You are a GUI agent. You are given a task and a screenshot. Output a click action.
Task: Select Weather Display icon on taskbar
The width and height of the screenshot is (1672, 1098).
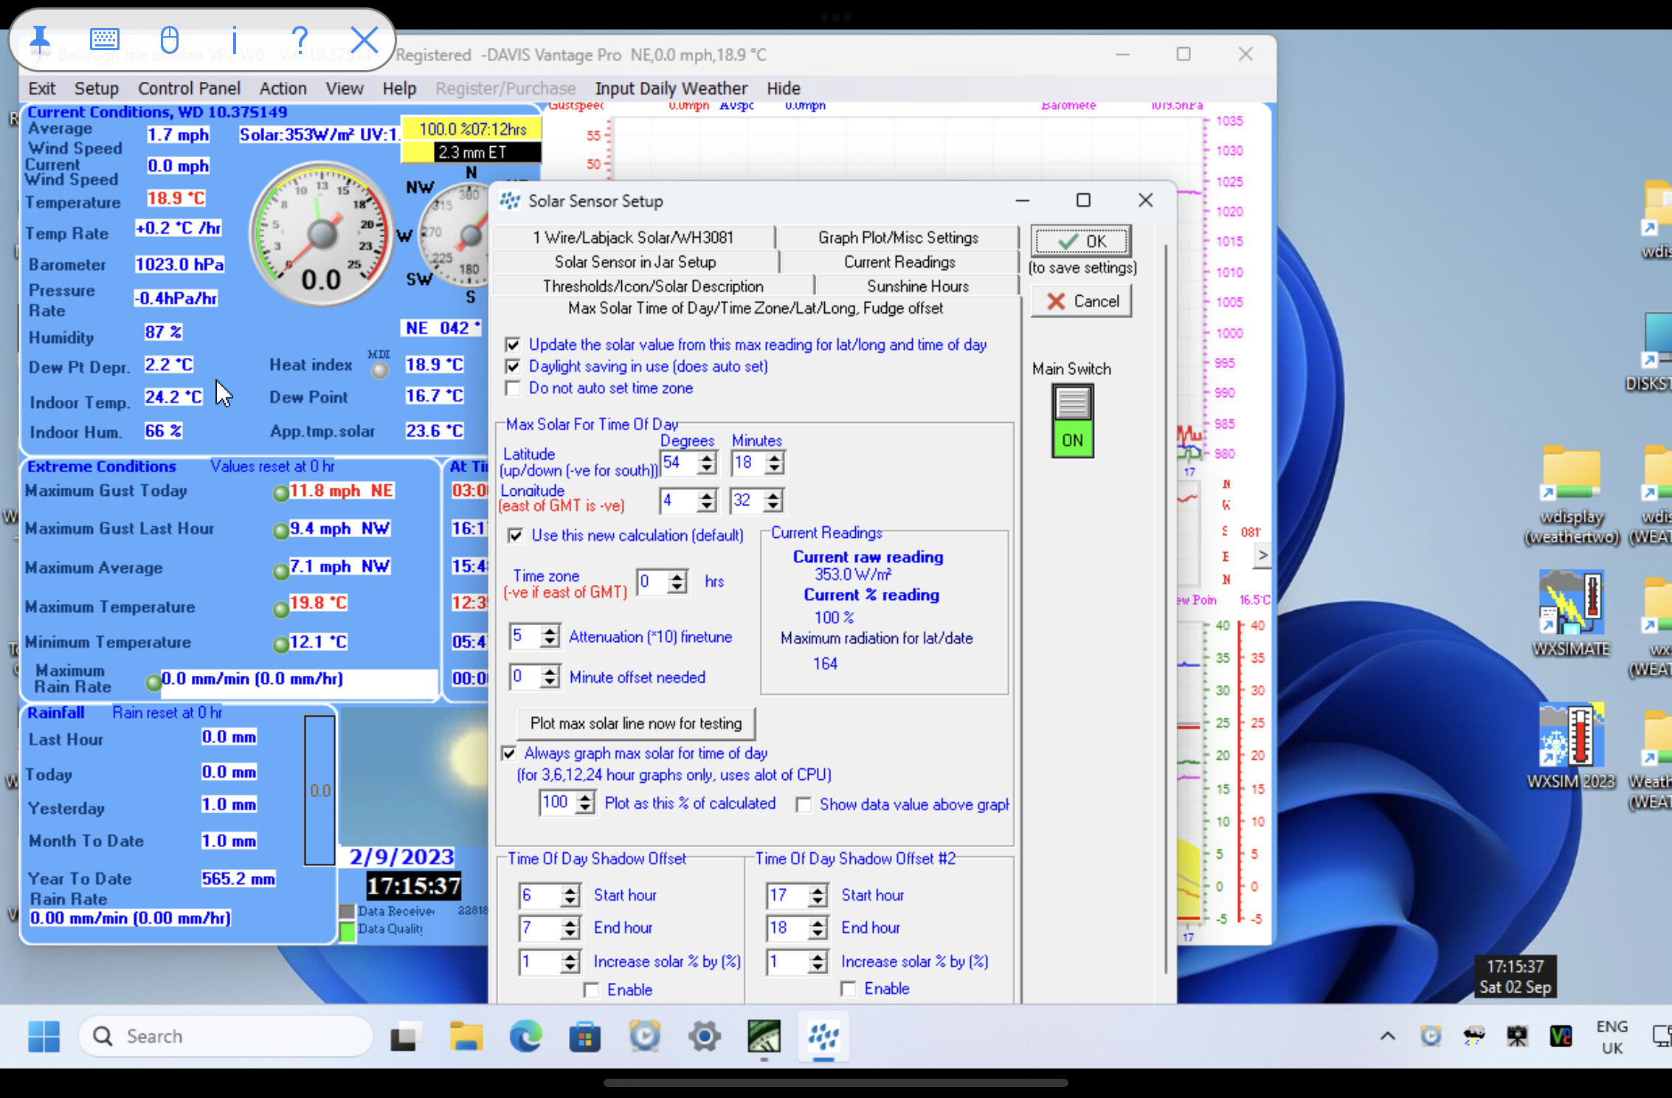823,1037
